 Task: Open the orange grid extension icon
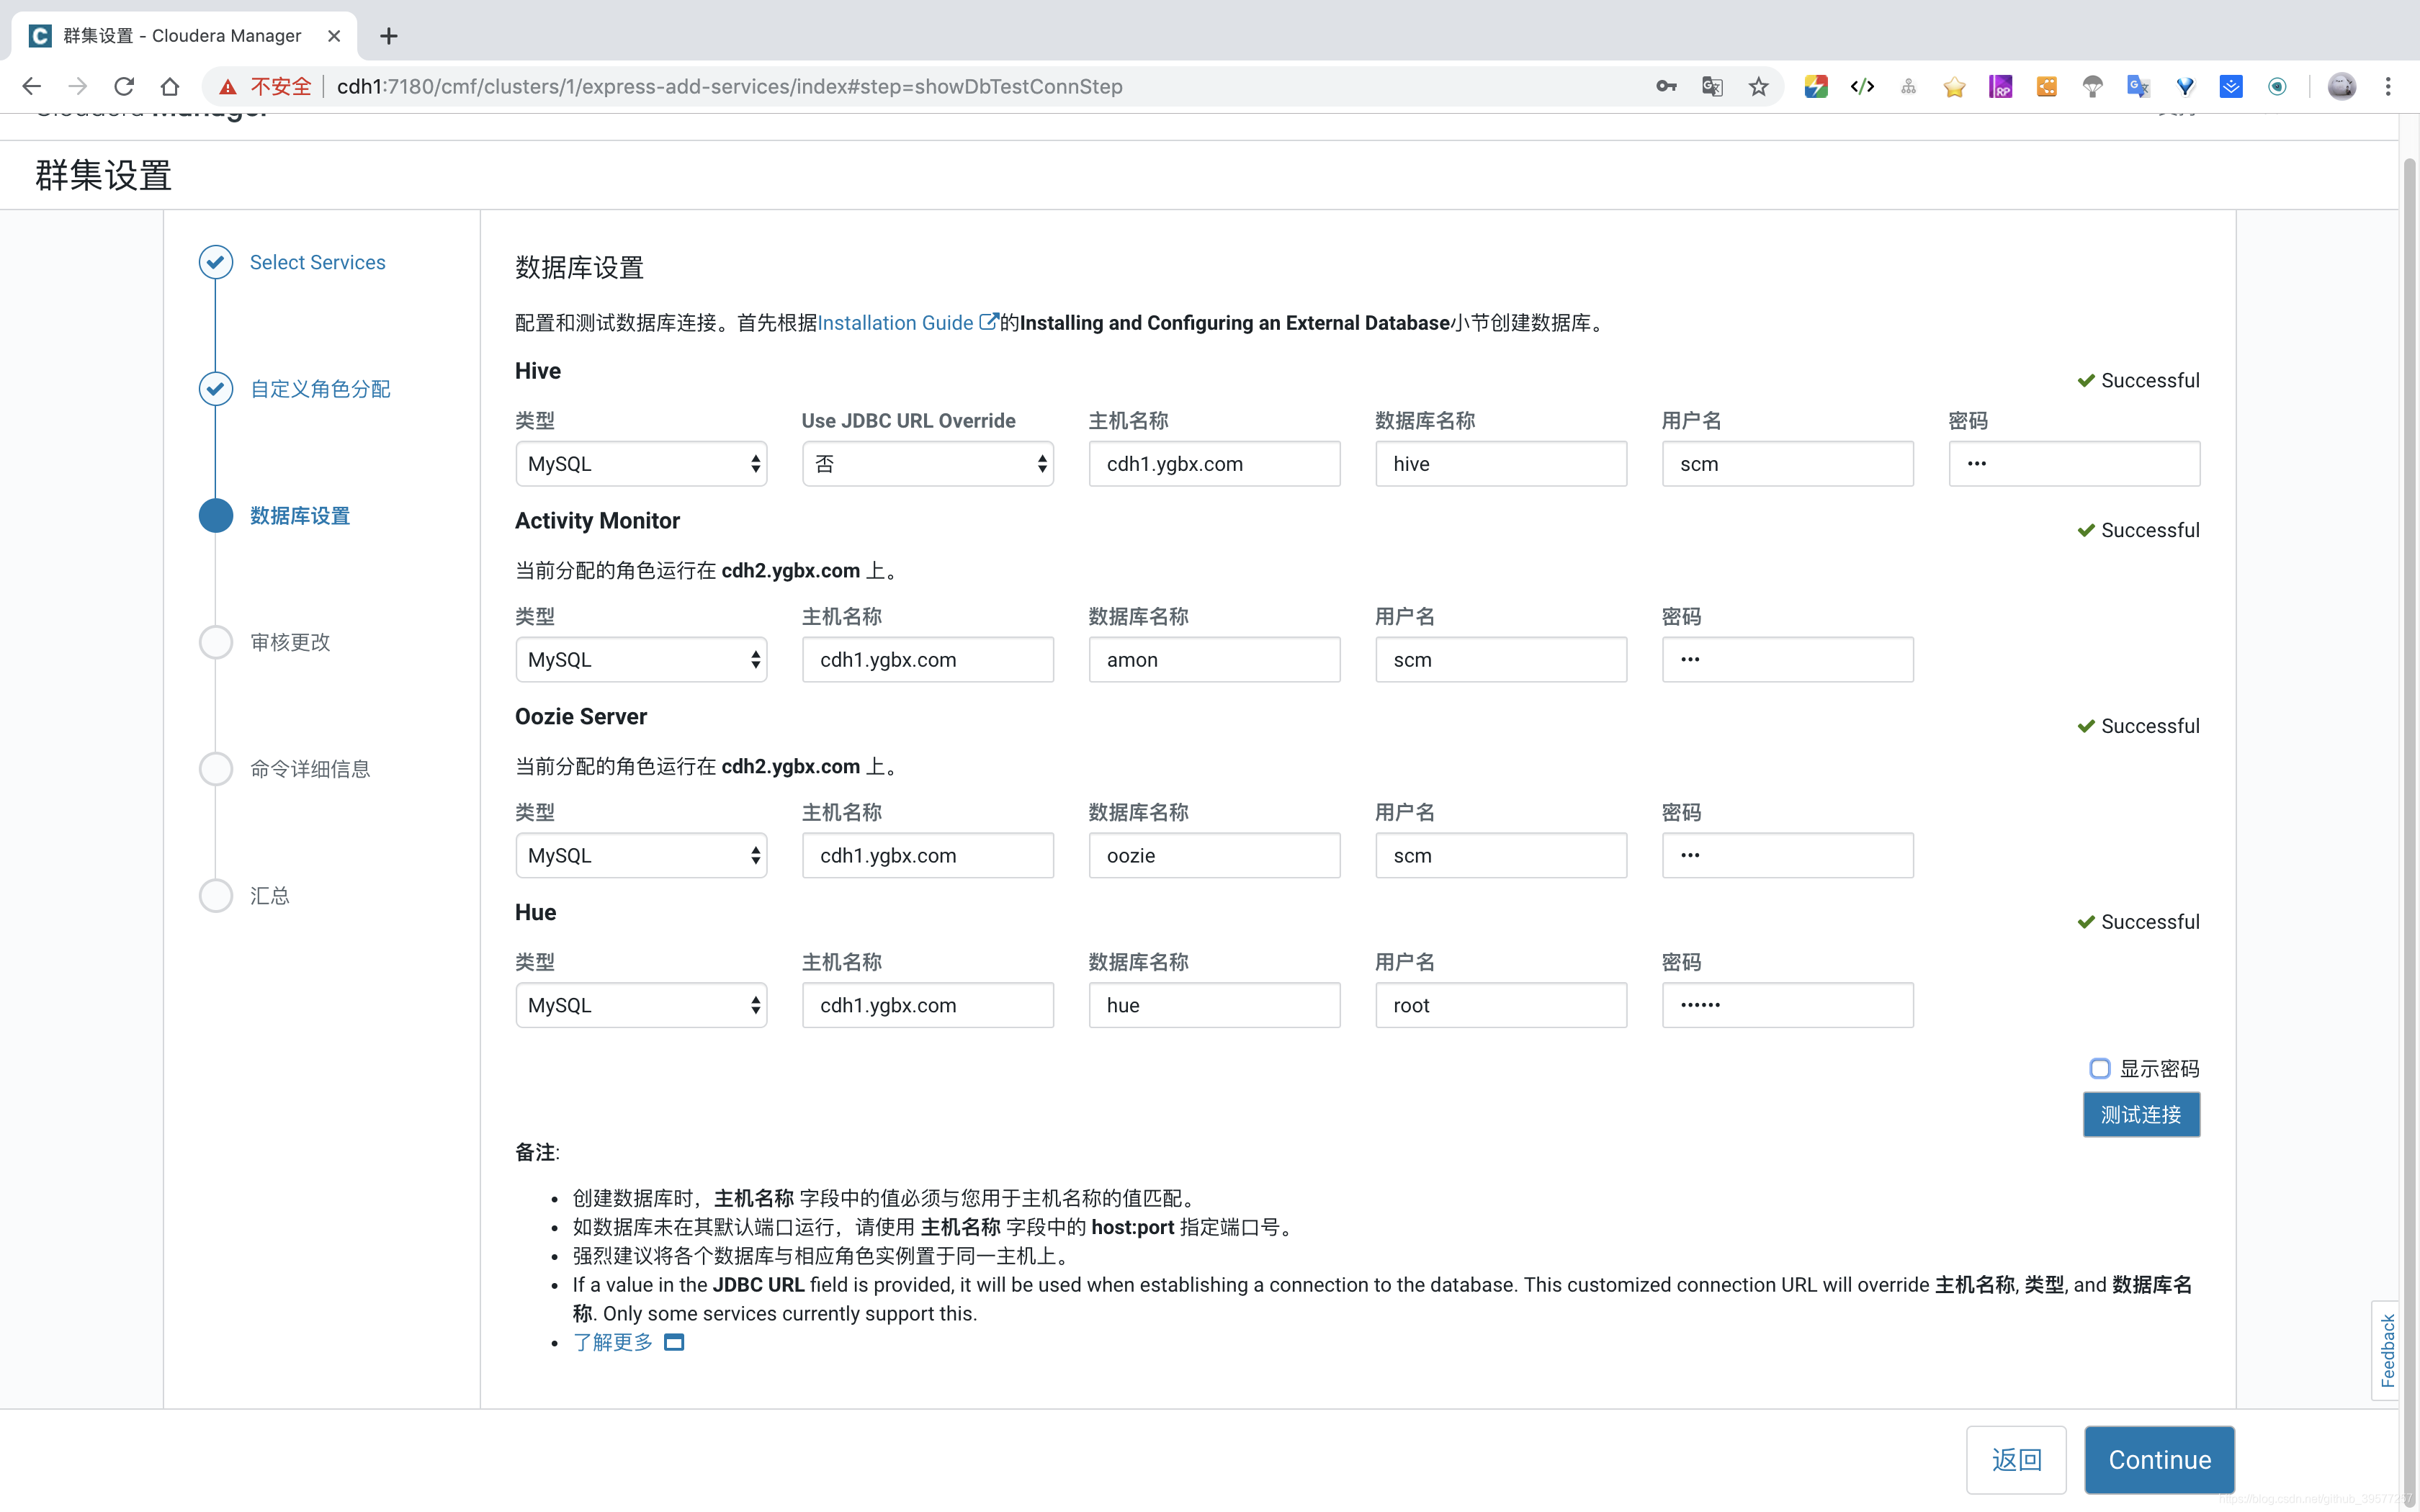click(2046, 87)
